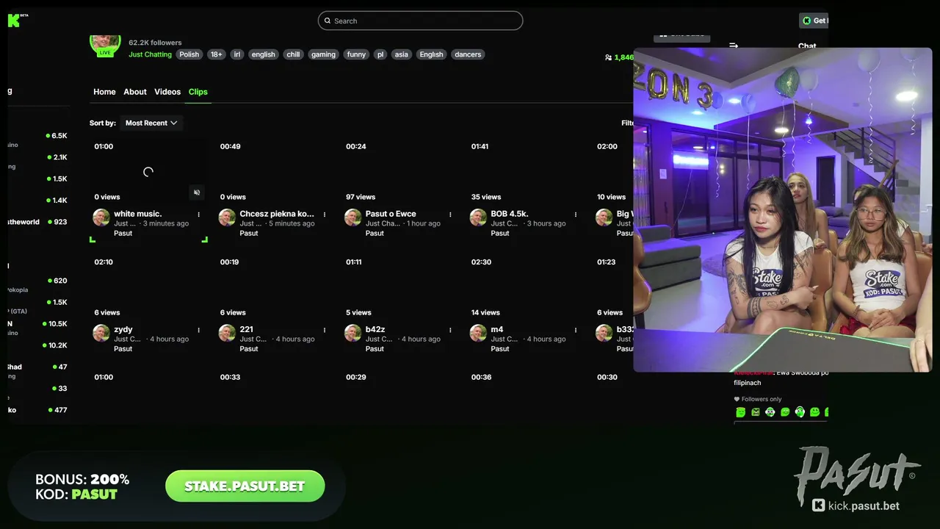
Task: Click the avatar next to 'BOB 4.5k.' clip
Action: click(478, 217)
